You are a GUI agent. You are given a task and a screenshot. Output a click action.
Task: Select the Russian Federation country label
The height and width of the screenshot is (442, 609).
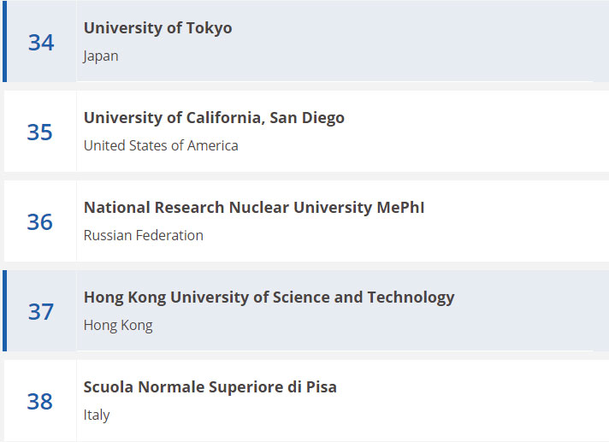(144, 235)
